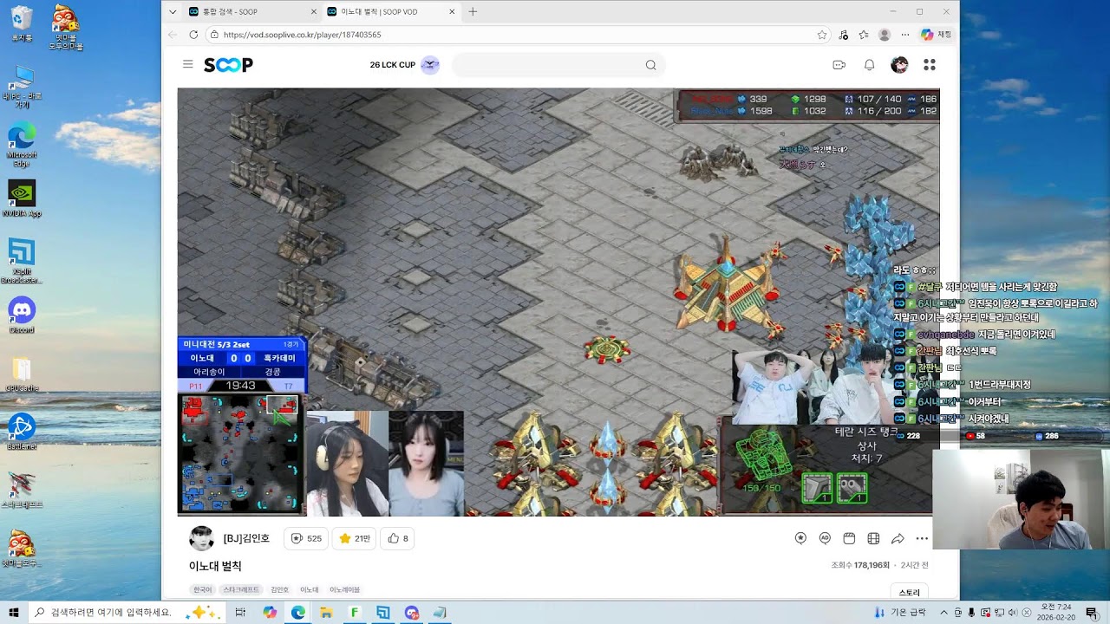The image size is (1110, 624).
Task: Open the Windows Start menu
Action: (14, 612)
